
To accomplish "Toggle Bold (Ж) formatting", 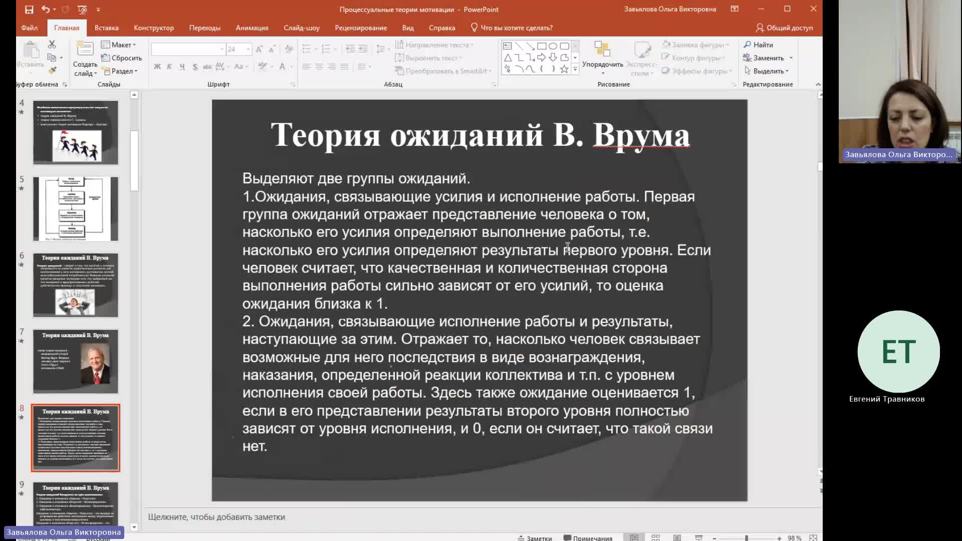I will 157,66.
